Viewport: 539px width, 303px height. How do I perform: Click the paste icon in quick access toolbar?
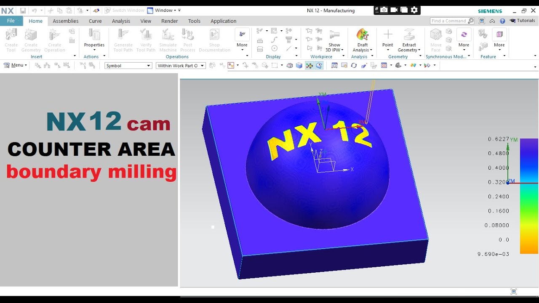point(69,11)
